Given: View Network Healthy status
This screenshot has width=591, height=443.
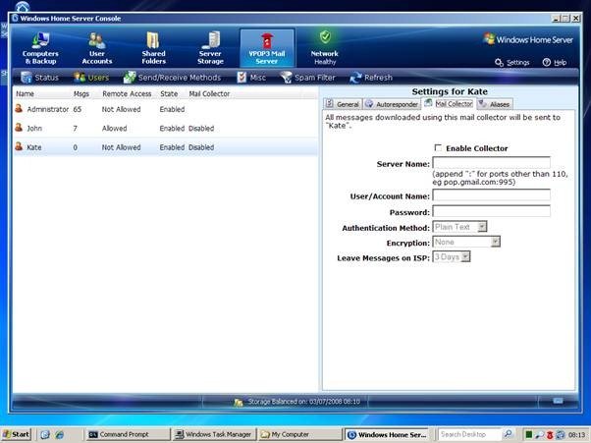Looking at the screenshot, I should 325,49.
